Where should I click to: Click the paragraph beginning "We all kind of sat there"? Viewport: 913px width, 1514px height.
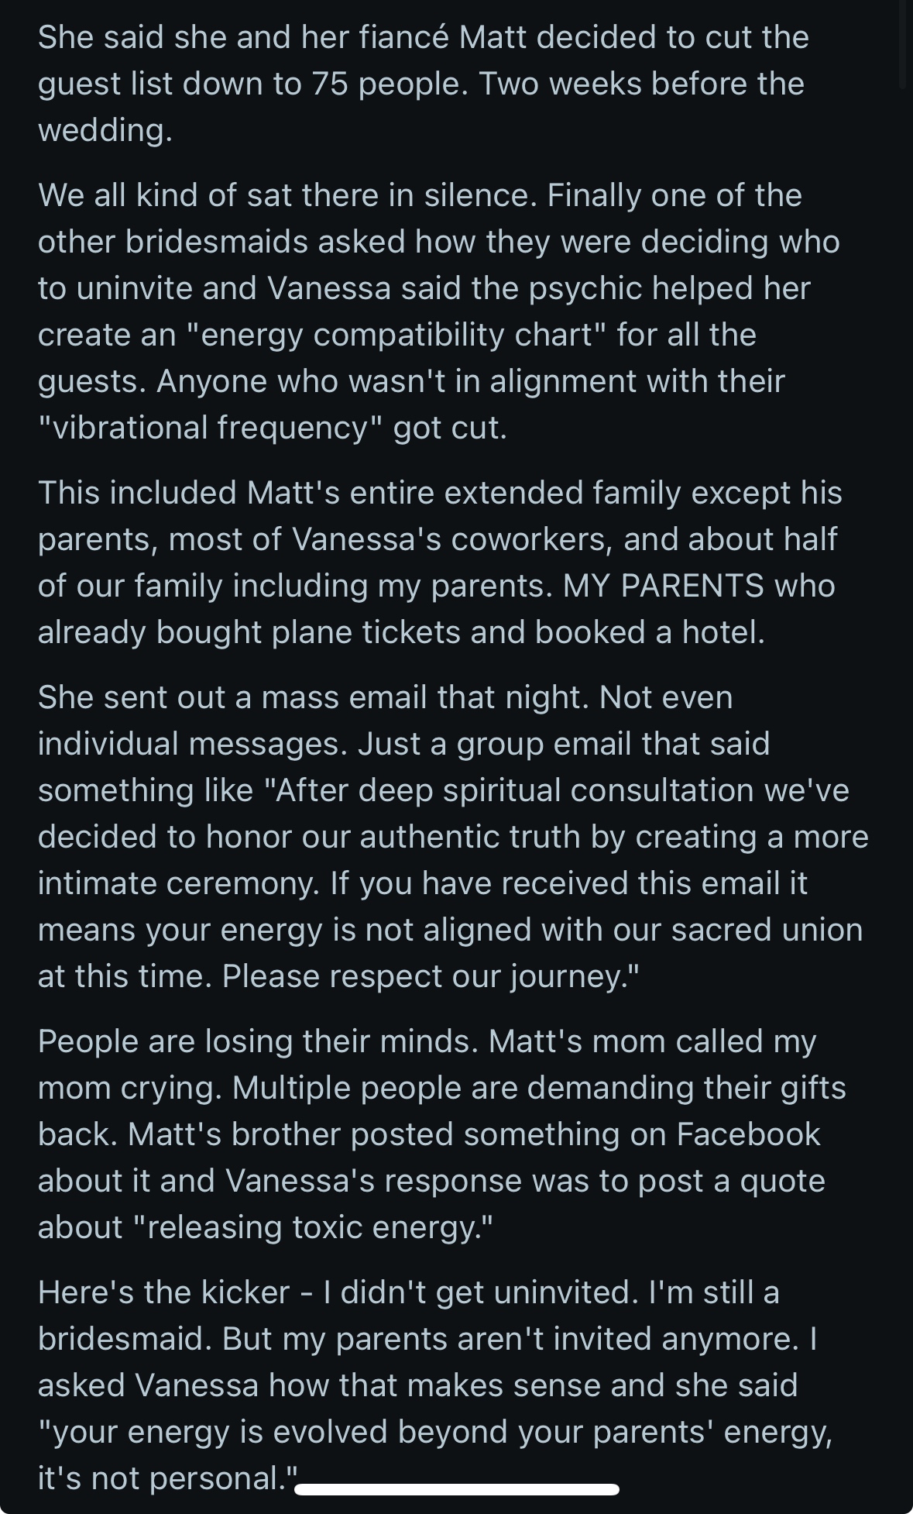coord(438,311)
